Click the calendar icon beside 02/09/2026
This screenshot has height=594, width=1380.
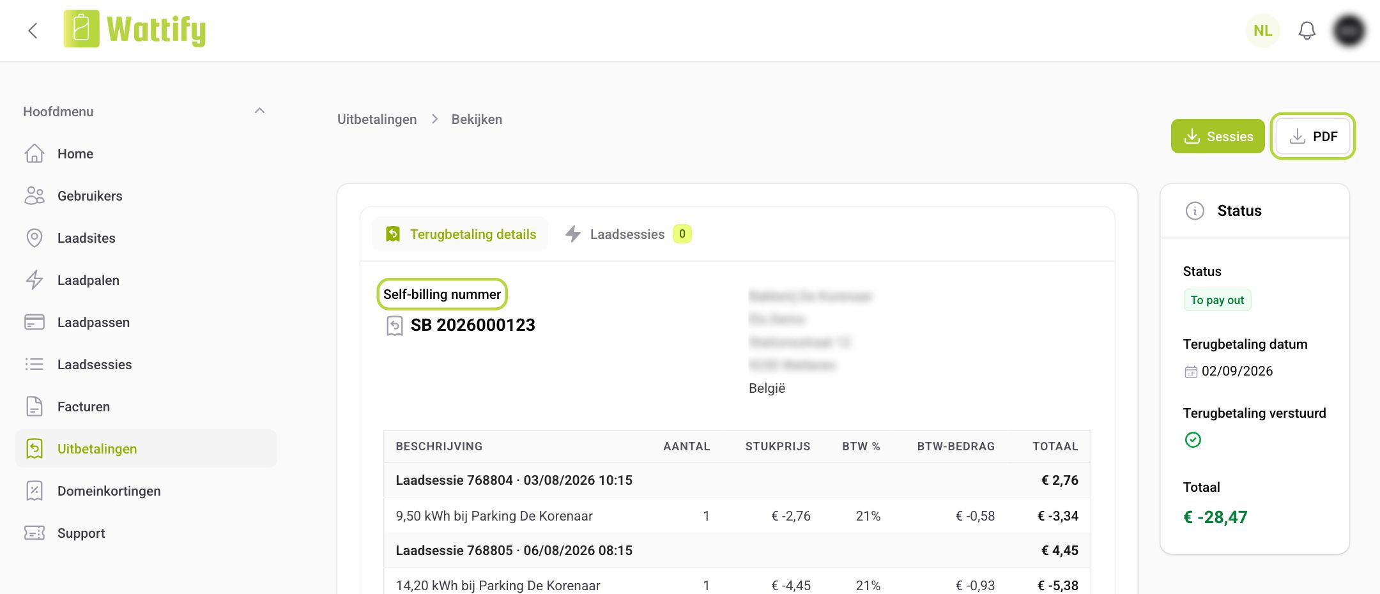point(1191,372)
